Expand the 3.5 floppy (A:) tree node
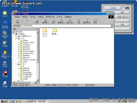This screenshot has width=137, height=103. click(x=16, y=36)
